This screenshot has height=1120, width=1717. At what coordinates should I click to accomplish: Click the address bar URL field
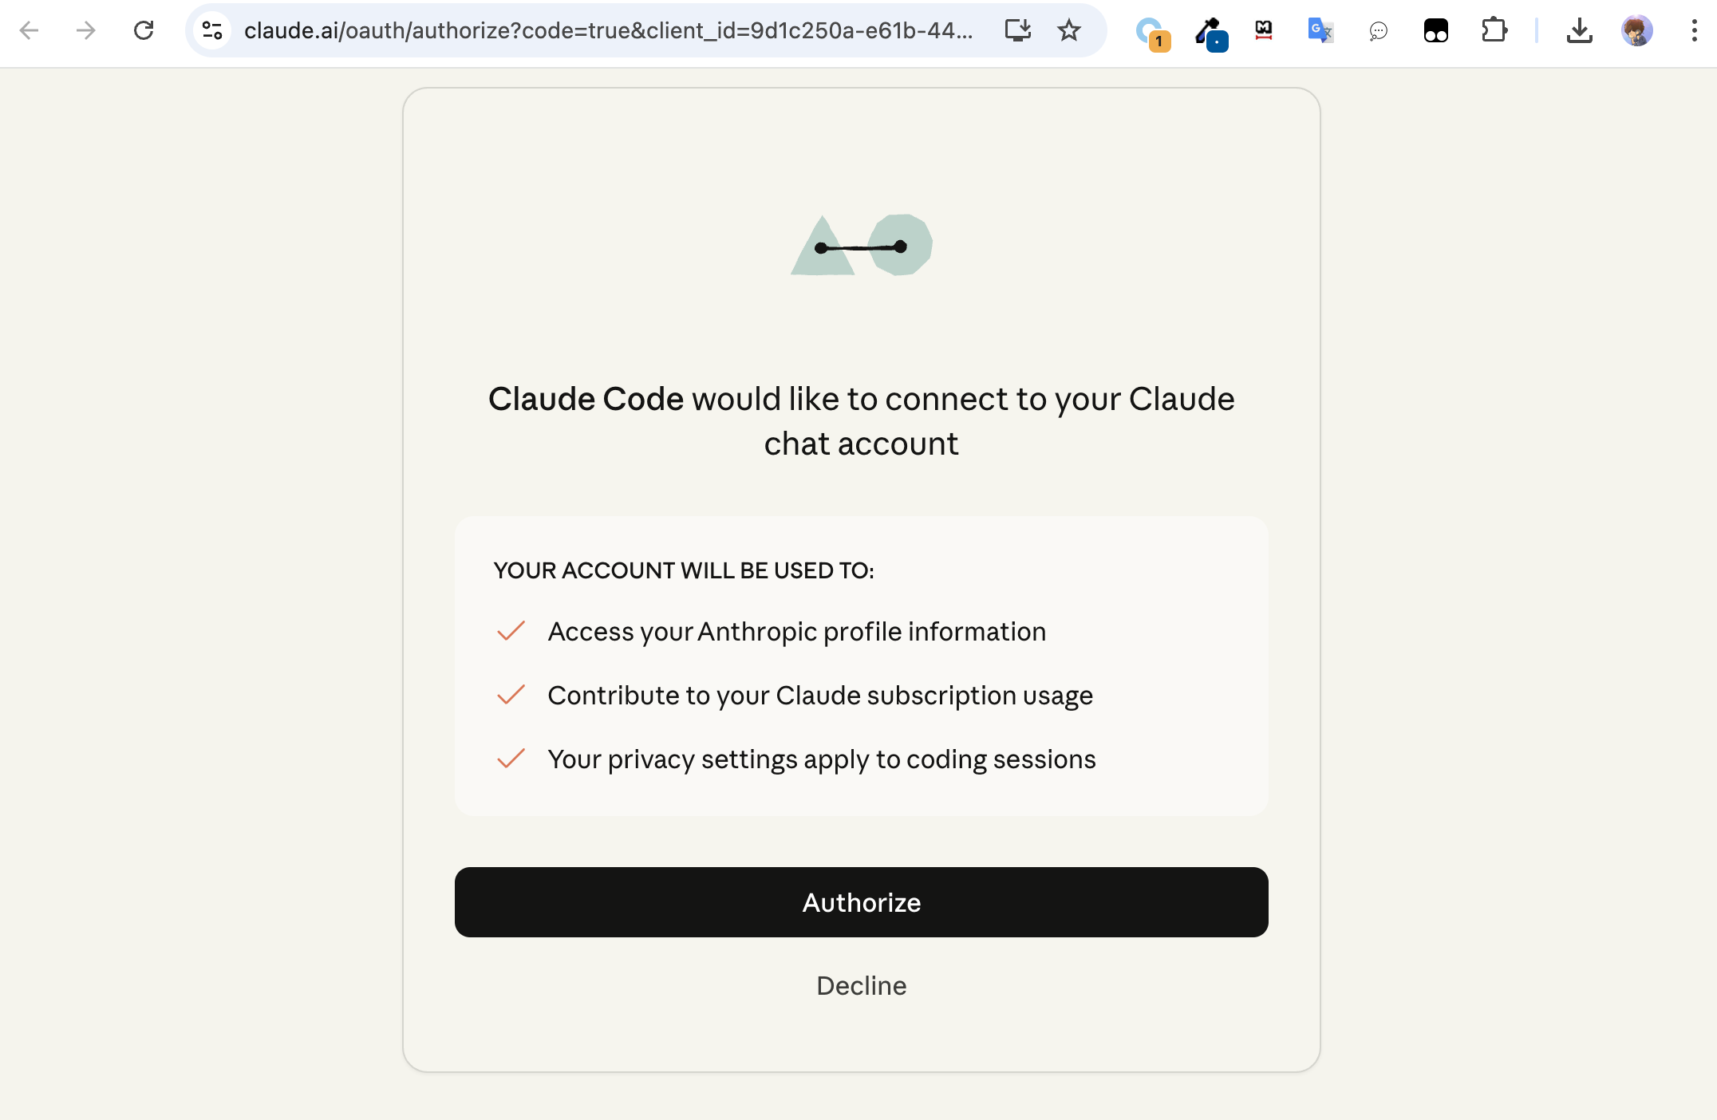pos(608,30)
